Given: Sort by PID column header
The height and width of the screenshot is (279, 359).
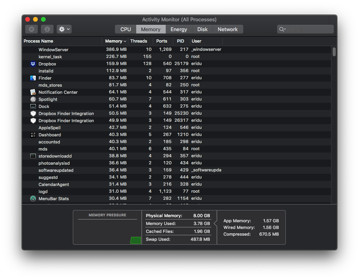Looking at the screenshot, I should 181,41.
